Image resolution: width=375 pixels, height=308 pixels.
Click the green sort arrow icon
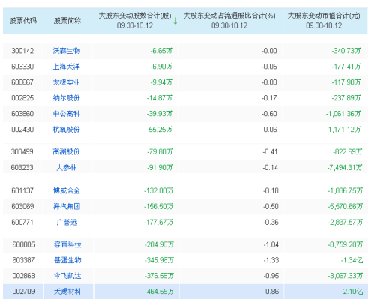[x=175, y=21]
